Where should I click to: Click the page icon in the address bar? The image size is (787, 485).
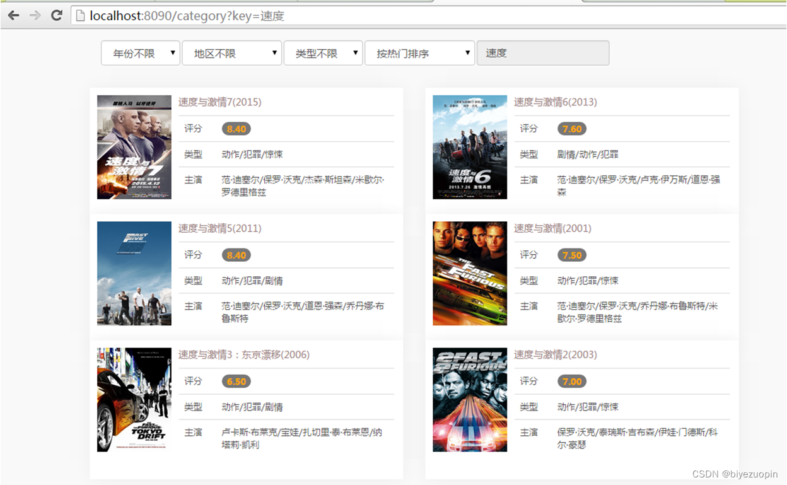tap(80, 15)
